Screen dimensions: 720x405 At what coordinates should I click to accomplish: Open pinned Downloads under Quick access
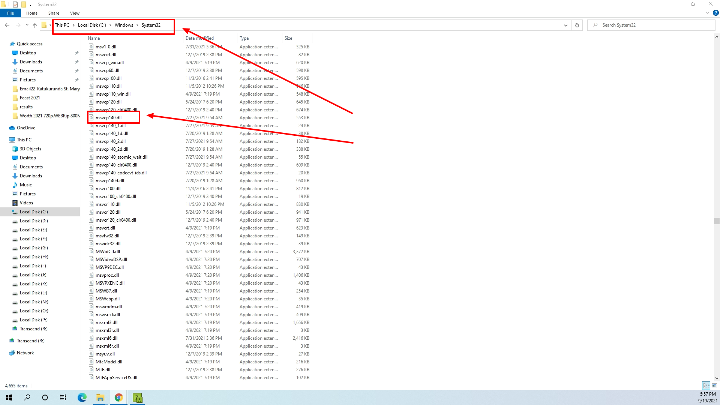pyautogui.click(x=31, y=62)
